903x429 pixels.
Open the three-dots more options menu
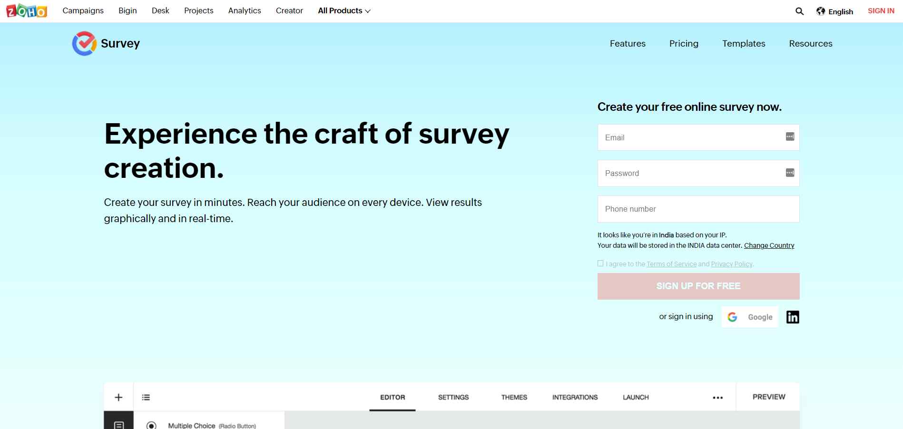point(717,398)
